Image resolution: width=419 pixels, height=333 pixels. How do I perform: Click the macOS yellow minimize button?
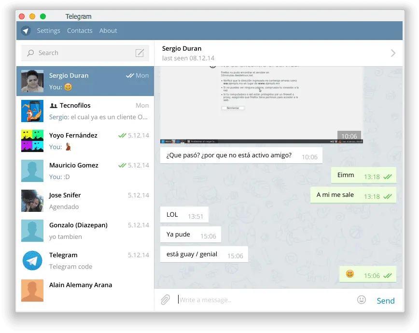(32, 16)
